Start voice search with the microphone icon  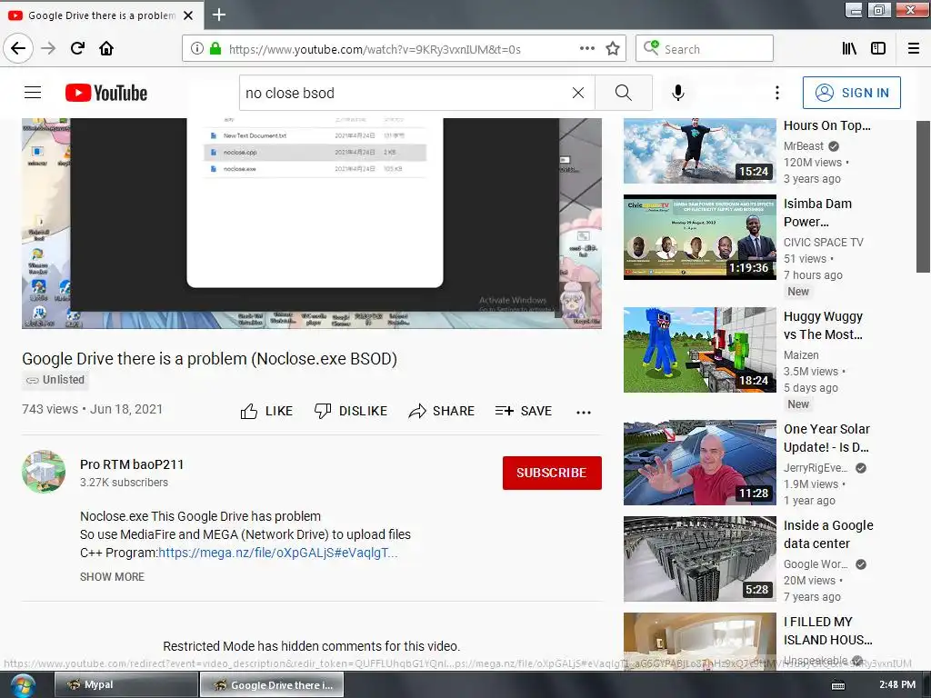pos(678,93)
